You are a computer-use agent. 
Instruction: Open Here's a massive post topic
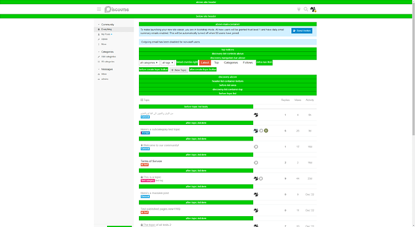click(x=155, y=193)
